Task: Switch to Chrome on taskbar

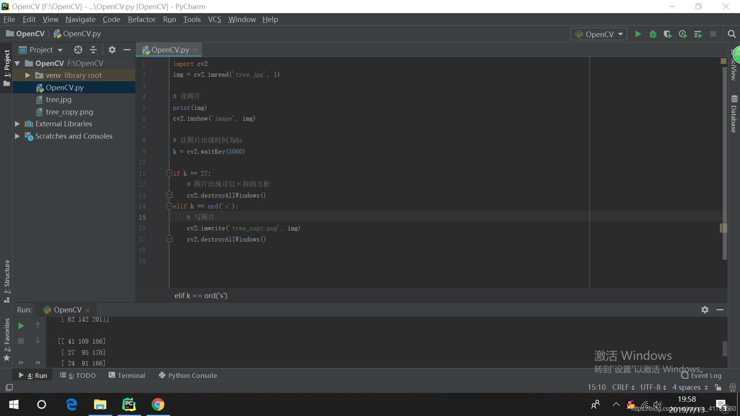Action: click(x=158, y=404)
